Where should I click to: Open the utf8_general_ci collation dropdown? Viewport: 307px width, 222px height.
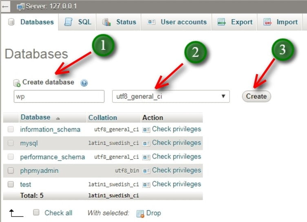171,96
